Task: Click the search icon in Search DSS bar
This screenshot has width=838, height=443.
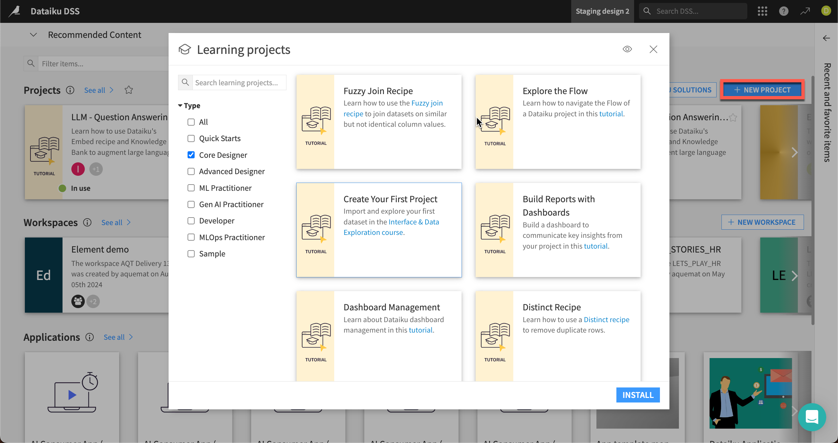Action: click(647, 11)
